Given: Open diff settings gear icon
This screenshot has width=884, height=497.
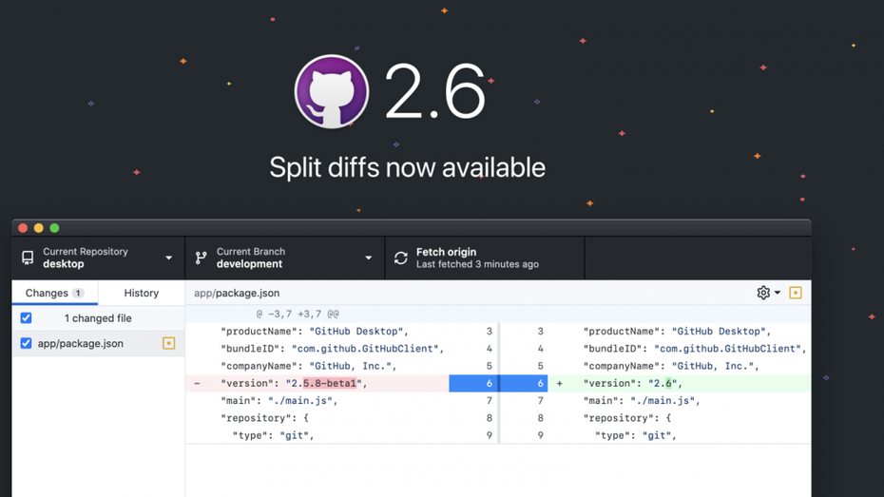Looking at the screenshot, I should 763,293.
